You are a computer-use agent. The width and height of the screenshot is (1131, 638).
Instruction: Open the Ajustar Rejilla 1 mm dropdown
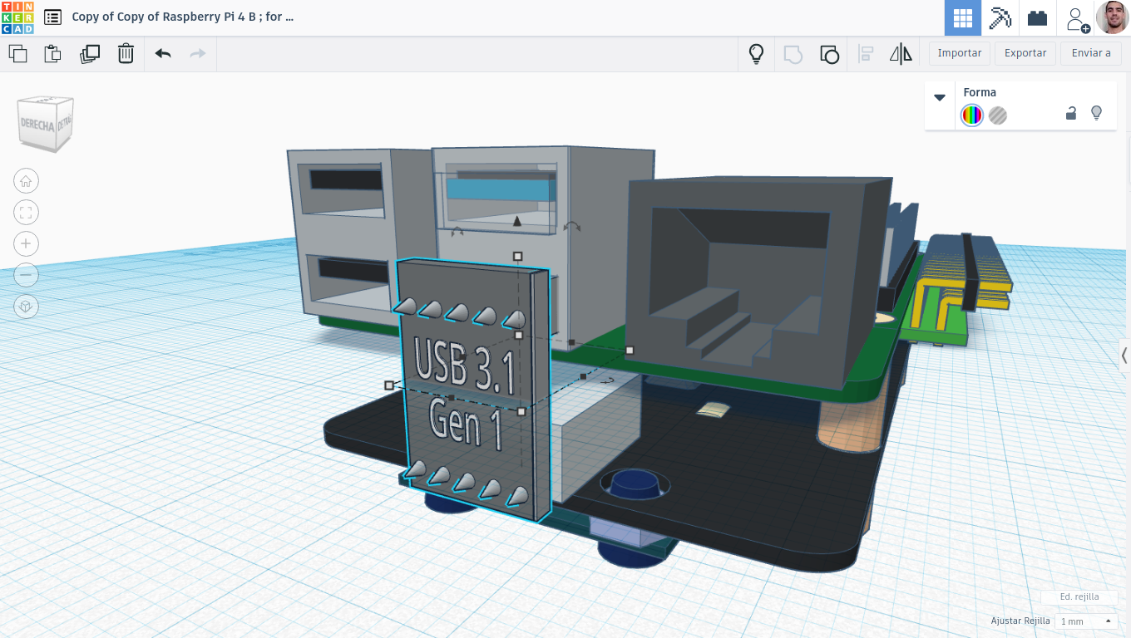tap(1085, 621)
